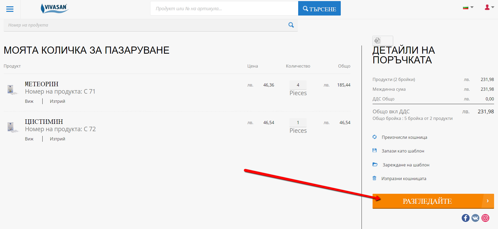Click the chevron arrow on РАЗГЛЕДАЙТЕ button
498x229 pixels.
(x=488, y=201)
